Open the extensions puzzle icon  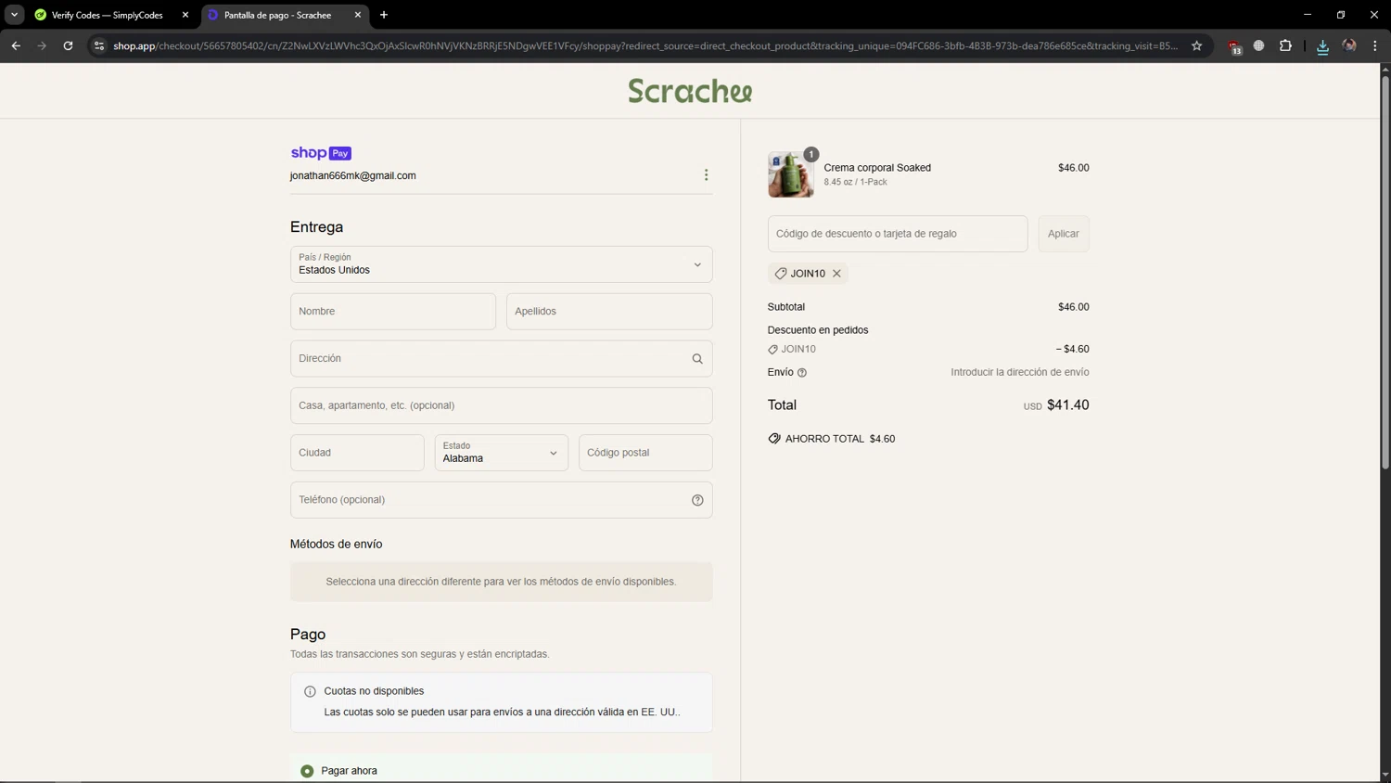[x=1285, y=45]
